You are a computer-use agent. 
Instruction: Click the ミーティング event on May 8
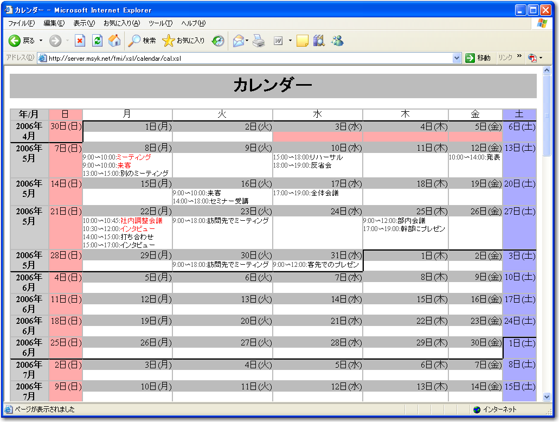point(133,157)
